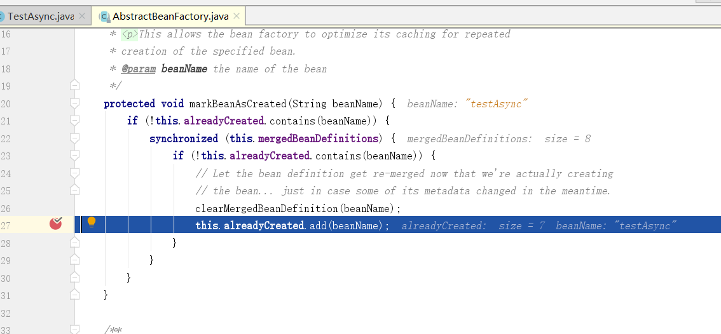Click the markBeanAsCreated method name
721x334 pixels.
(238, 104)
